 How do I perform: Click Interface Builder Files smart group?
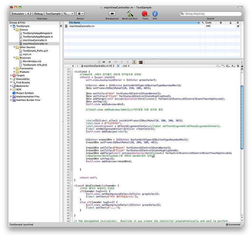tap(28, 100)
